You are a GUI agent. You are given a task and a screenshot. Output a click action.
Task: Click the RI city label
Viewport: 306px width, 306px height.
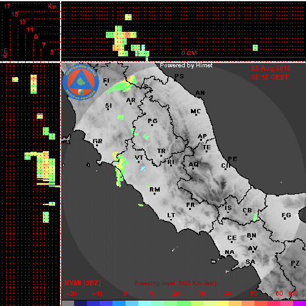tap(171, 162)
